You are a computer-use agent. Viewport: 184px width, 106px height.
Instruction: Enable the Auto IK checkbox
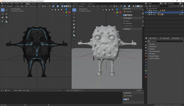pyautogui.click(x=124, y=21)
